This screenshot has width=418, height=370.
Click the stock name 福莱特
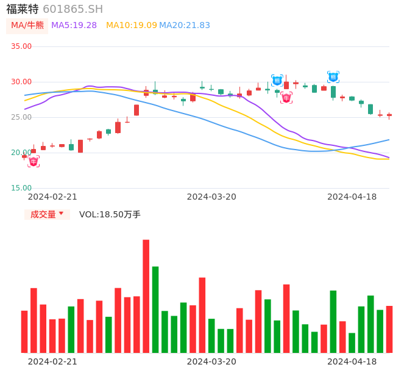click(23, 9)
